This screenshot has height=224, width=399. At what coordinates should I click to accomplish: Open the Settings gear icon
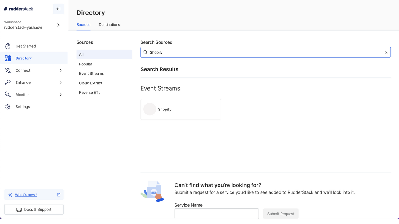[x=7, y=107]
